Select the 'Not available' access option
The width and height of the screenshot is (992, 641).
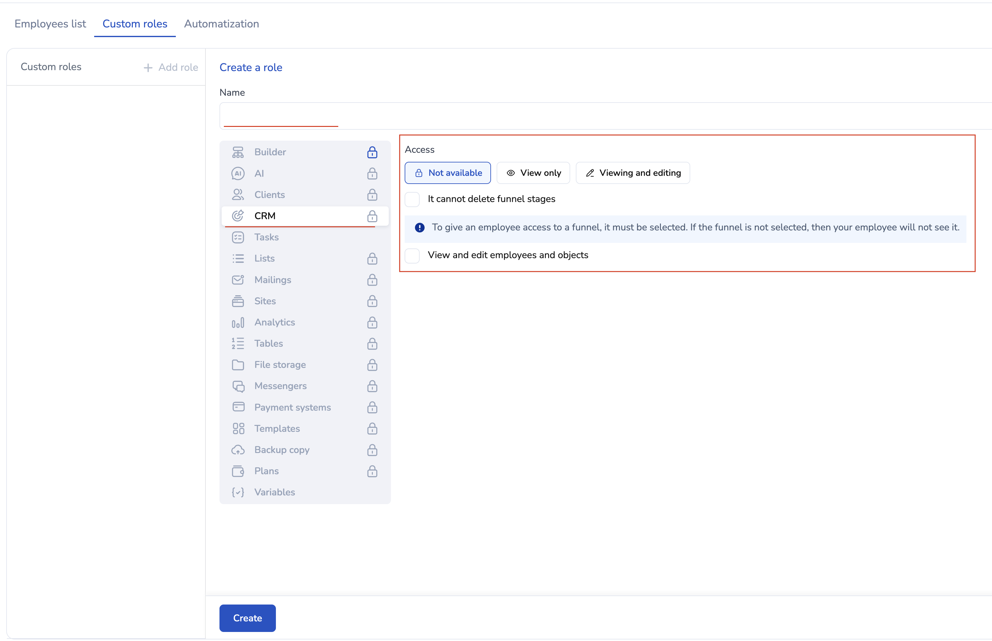tap(447, 173)
